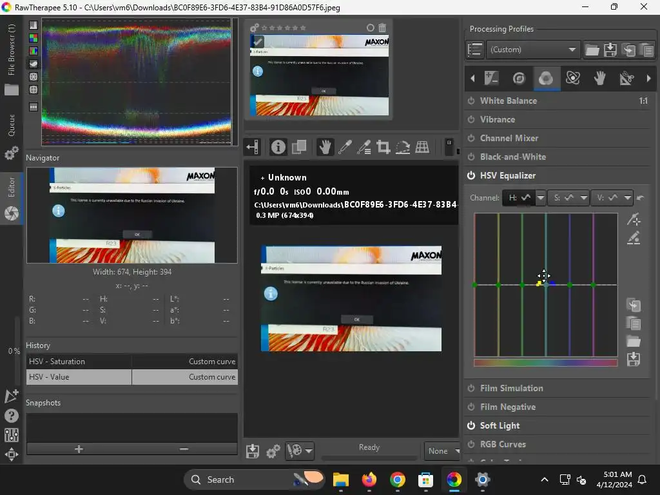This screenshot has width=660, height=495.
Task: Show more tool tabs with right arrow
Action: [648, 78]
